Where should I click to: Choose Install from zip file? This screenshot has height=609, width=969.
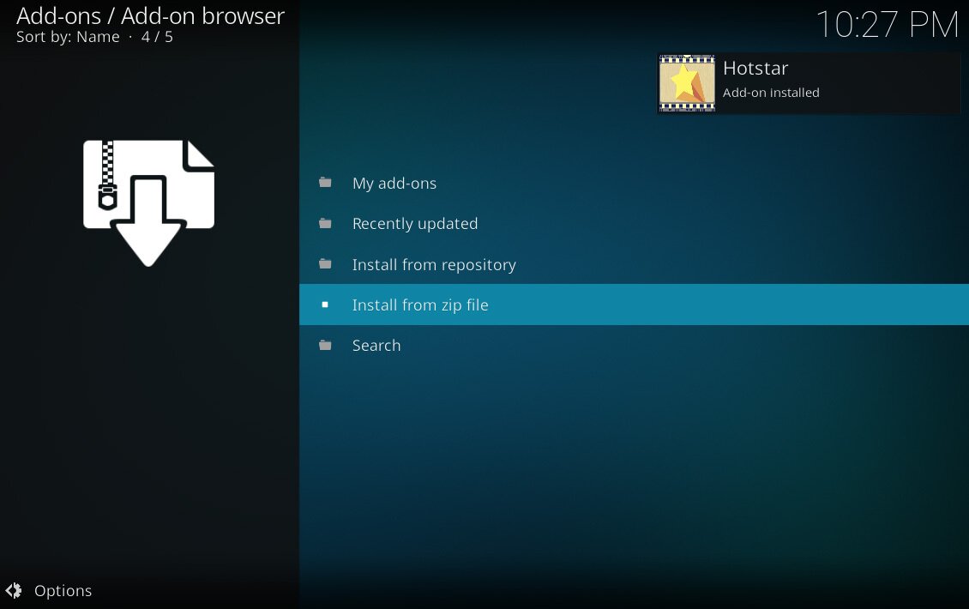634,304
